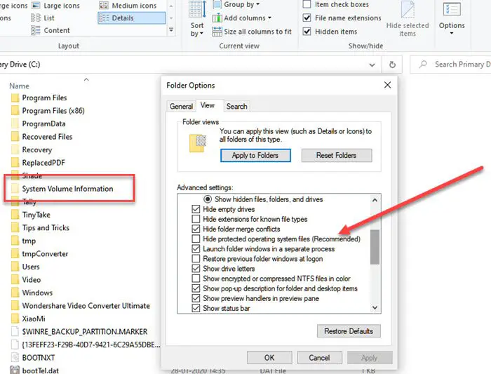This screenshot has height=374, width=491.
Task: Switch to the General tab
Action: tap(181, 107)
